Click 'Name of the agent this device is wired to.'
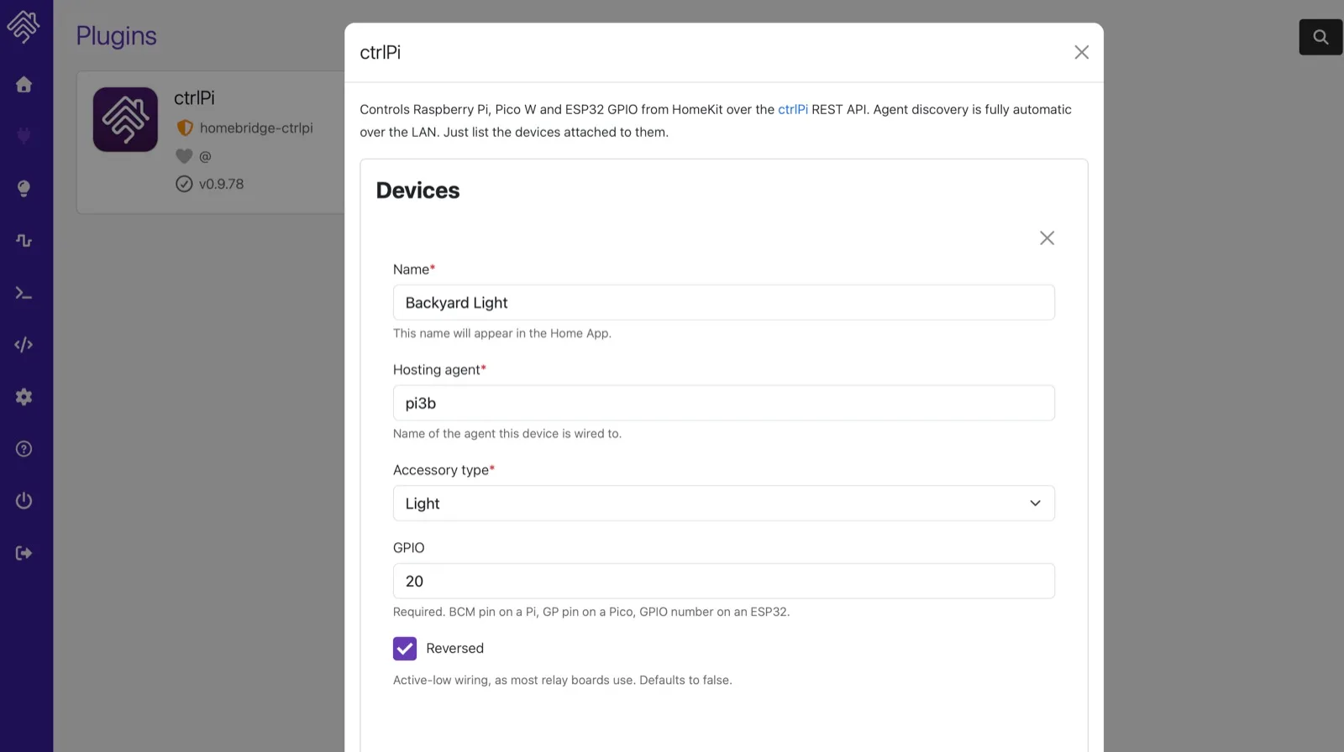The height and width of the screenshot is (752, 1344). 507,434
